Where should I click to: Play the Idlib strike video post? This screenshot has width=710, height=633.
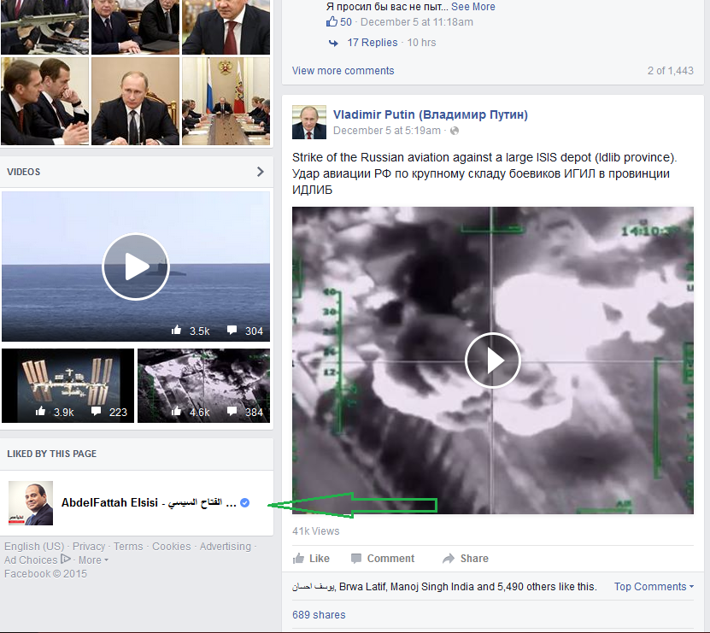493,360
